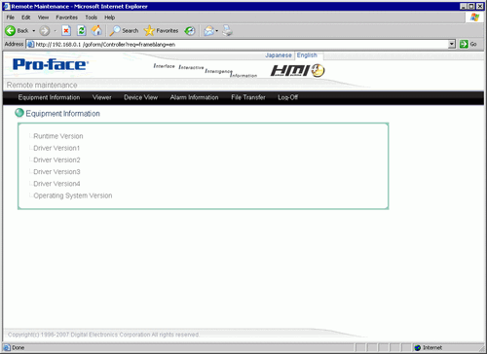Click the page icon in Address bar
487x354 pixels.
point(30,45)
